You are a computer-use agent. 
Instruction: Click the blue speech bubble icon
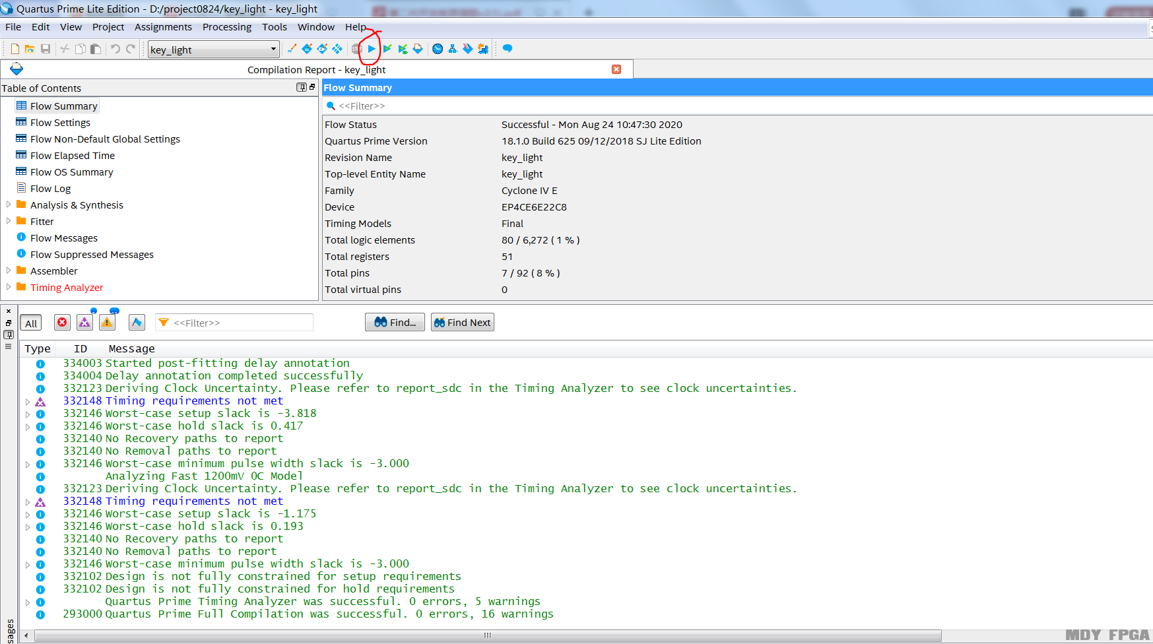(x=508, y=48)
